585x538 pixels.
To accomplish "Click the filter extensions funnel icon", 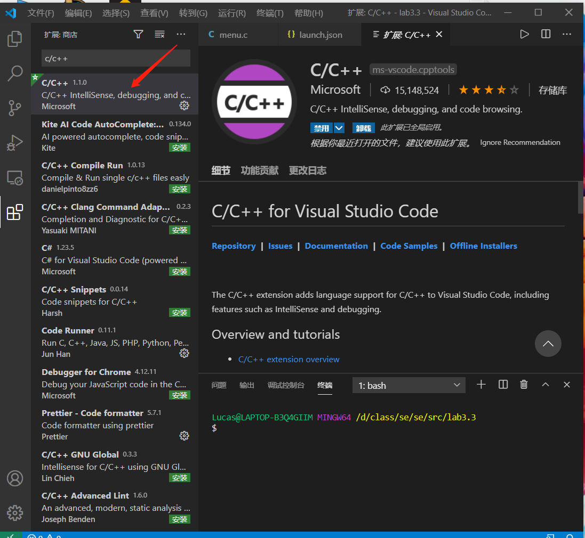I will 138,35.
